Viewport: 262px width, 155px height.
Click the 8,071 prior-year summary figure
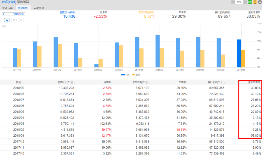click(x=149, y=16)
